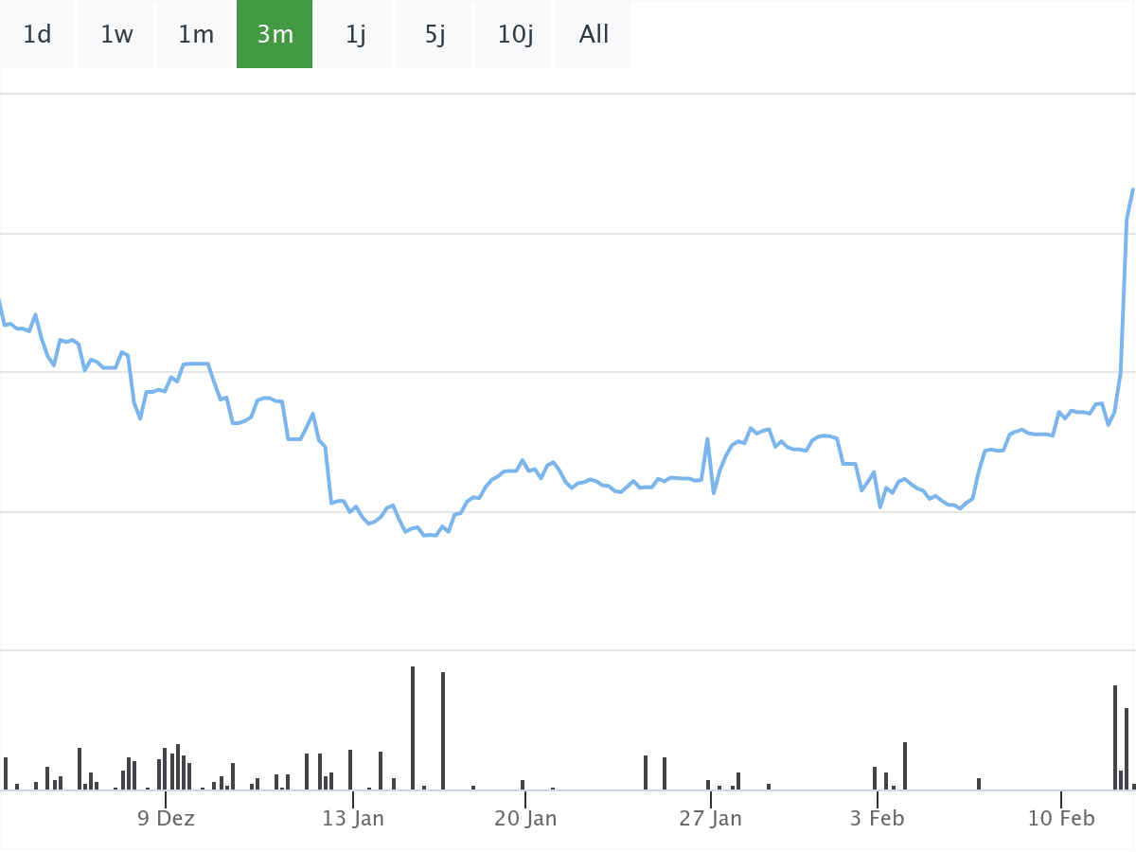Click the volume bar just after 3 Feb
Image resolution: width=1136 pixels, height=852 pixels.
pos(905,765)
